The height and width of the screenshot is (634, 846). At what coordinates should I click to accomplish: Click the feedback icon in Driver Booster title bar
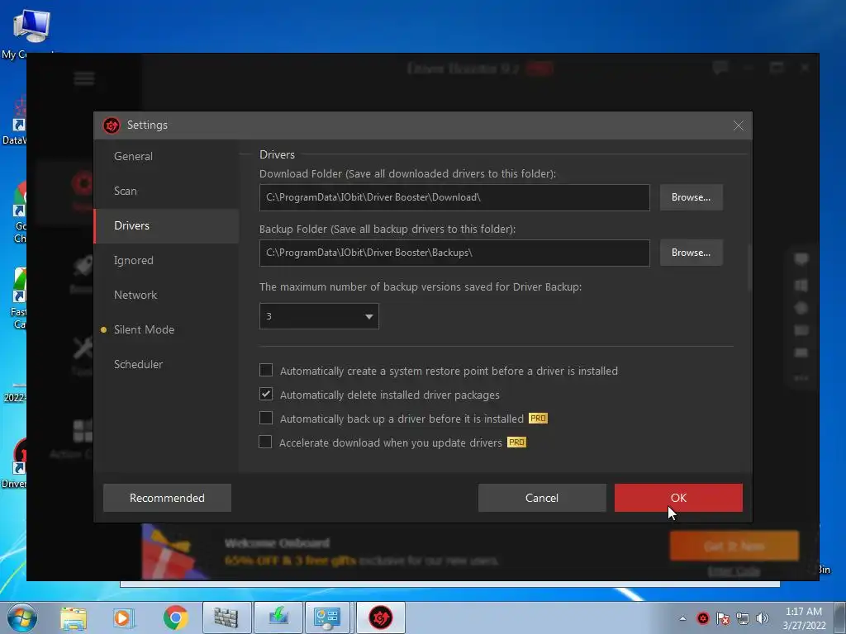[720, 68]
